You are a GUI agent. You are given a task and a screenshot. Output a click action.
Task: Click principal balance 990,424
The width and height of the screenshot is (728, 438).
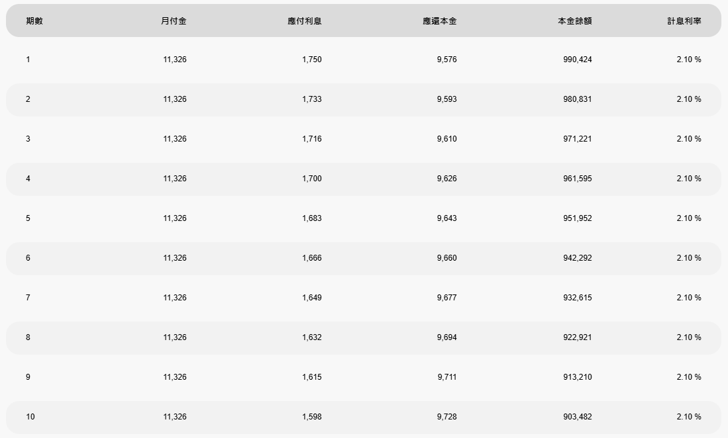tap(578, 60)
